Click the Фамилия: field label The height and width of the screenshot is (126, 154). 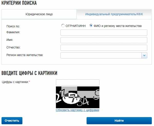[13, 32]
